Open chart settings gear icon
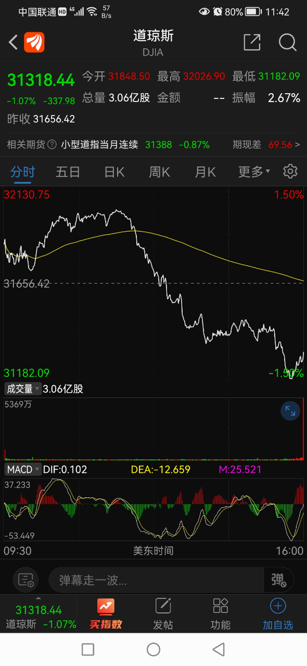This screenshot has width=307, height=666. [290, 171]
